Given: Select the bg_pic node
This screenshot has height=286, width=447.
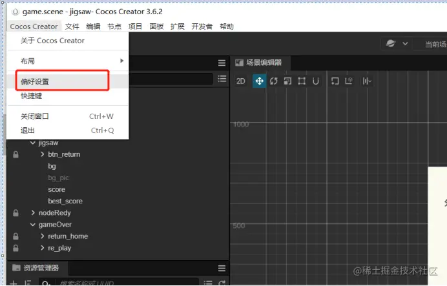Looking at the screenshot, I should pyautogui.click(x=58, y=178).
